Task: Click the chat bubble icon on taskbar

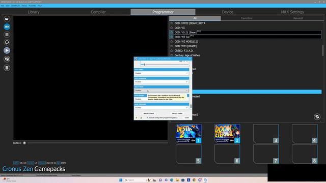Action: 160,180
